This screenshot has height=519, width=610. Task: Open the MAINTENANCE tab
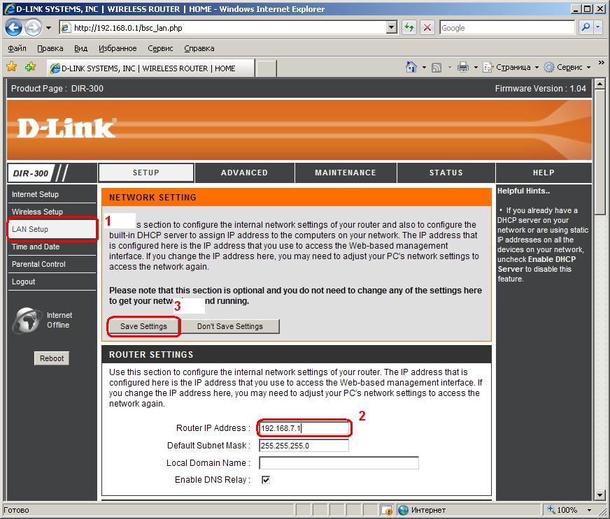click(346, 173)
